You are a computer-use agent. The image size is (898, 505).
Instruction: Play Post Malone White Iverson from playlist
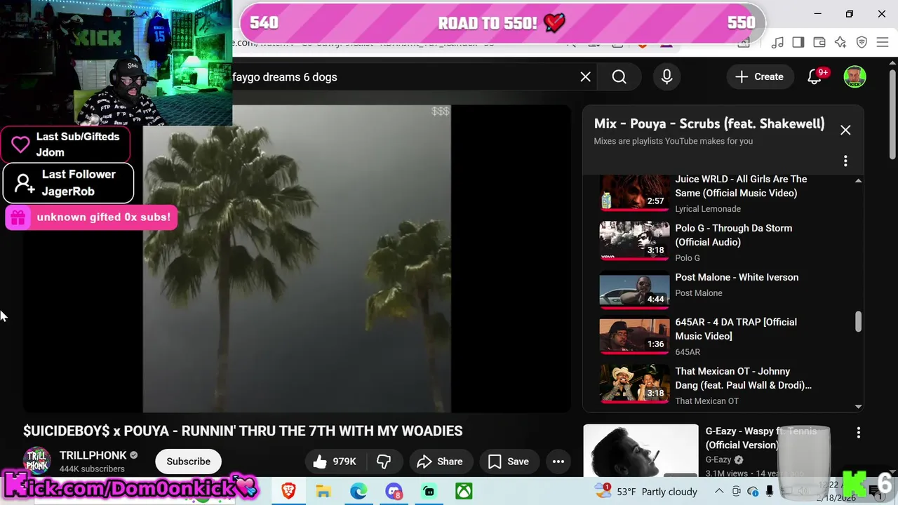point(737,277)
